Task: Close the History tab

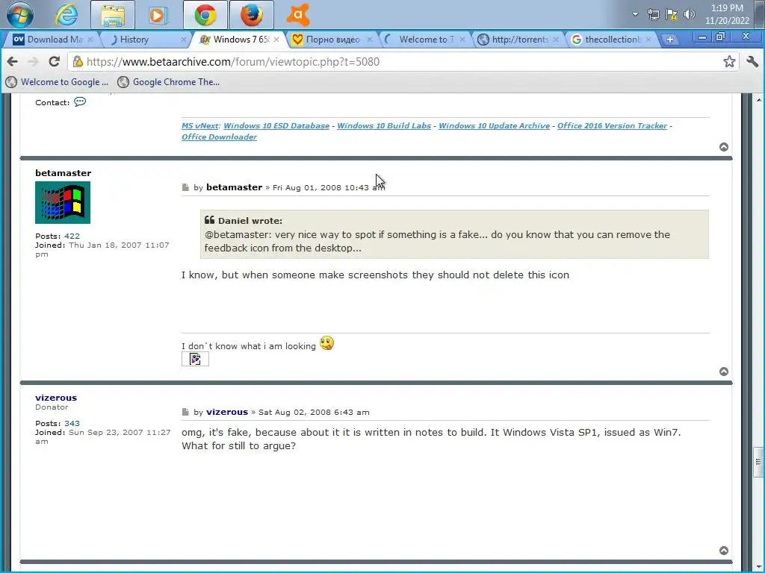Action: pos(184,40)
